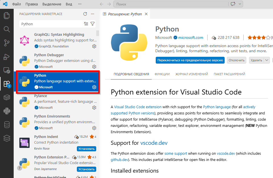Click the VS Code logo icon

tap(5, 4)
